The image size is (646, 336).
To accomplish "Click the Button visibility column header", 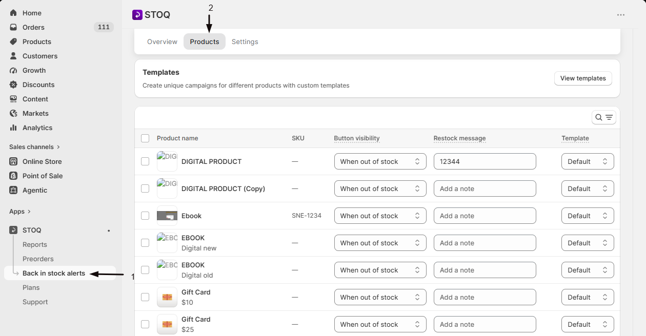I will (x=357, y=138).
